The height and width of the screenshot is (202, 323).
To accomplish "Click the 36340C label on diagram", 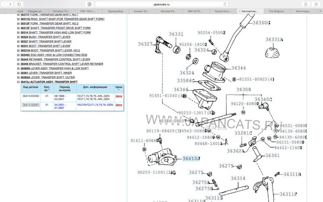I will [x=263, y=99].
